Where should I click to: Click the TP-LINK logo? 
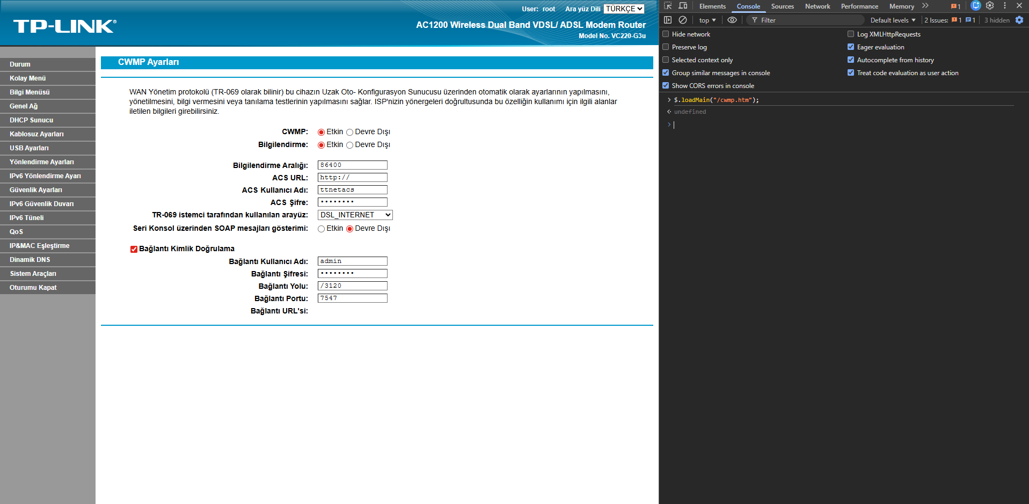(x=65, y=26)
